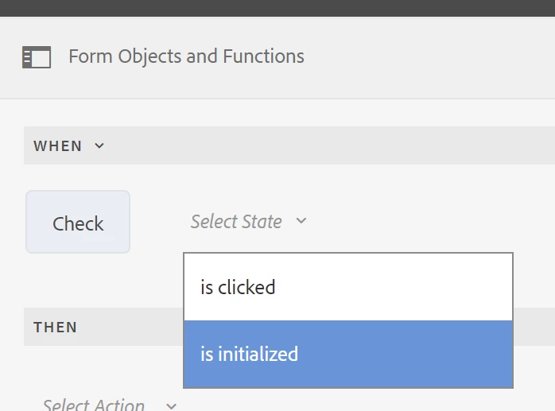Click the THEN section label
This screenshot has width=555, height=411.
click(56, 327)
